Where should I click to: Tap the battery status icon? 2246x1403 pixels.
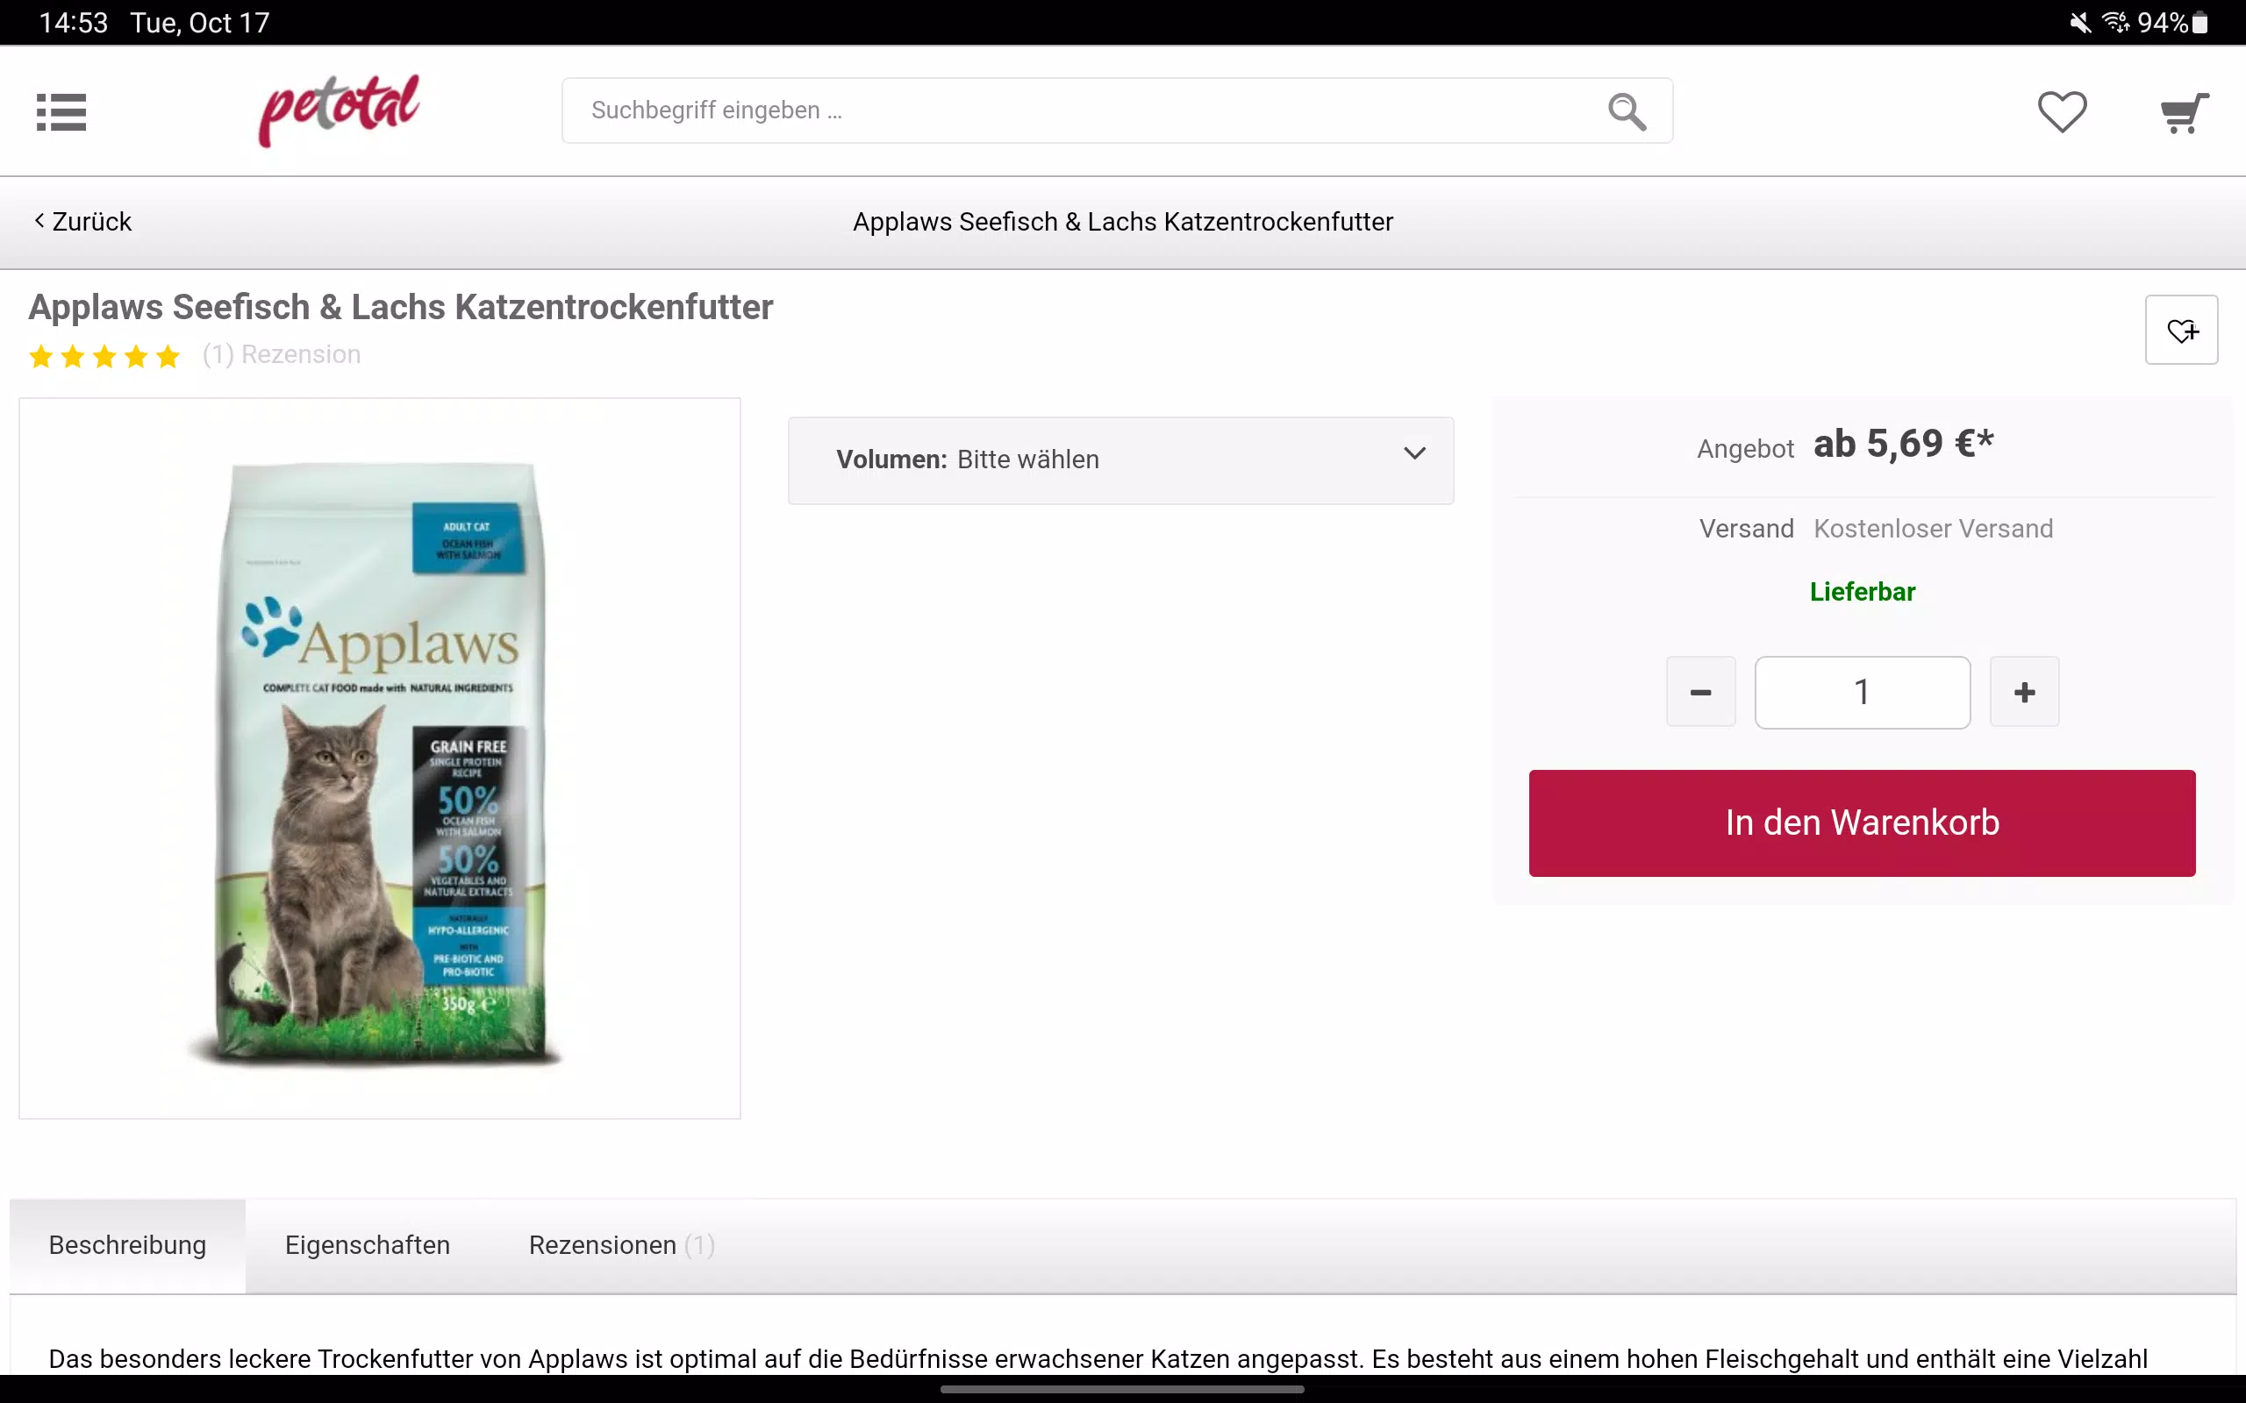pyautogui.click(x=2200, y=22)
